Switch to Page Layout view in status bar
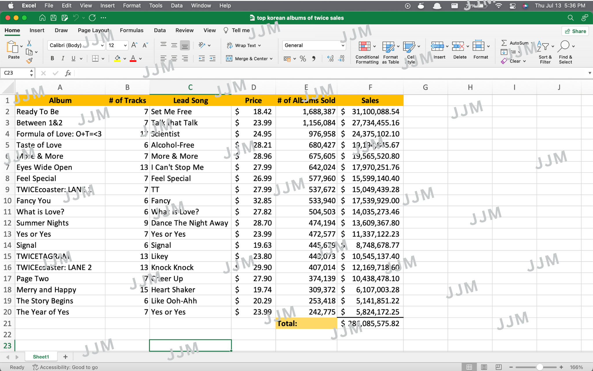The image size is (593, 371). (484, 367)
